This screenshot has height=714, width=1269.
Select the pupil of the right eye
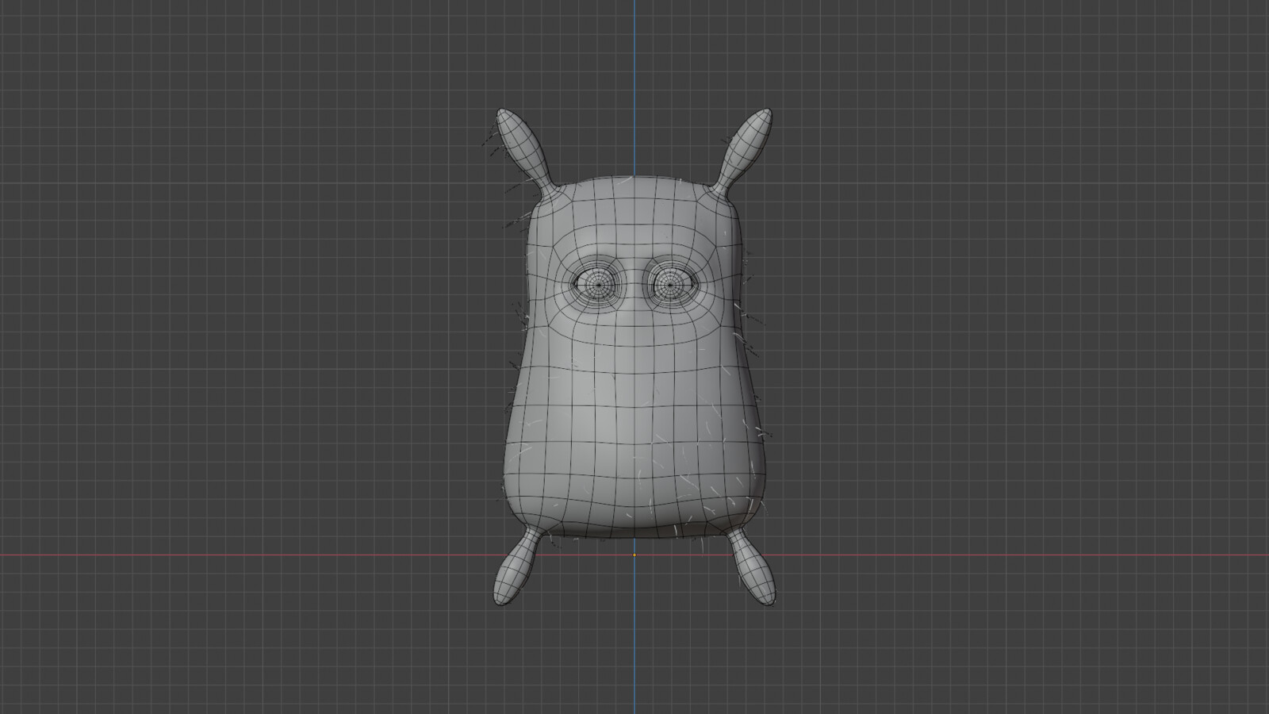pos(597,283)
